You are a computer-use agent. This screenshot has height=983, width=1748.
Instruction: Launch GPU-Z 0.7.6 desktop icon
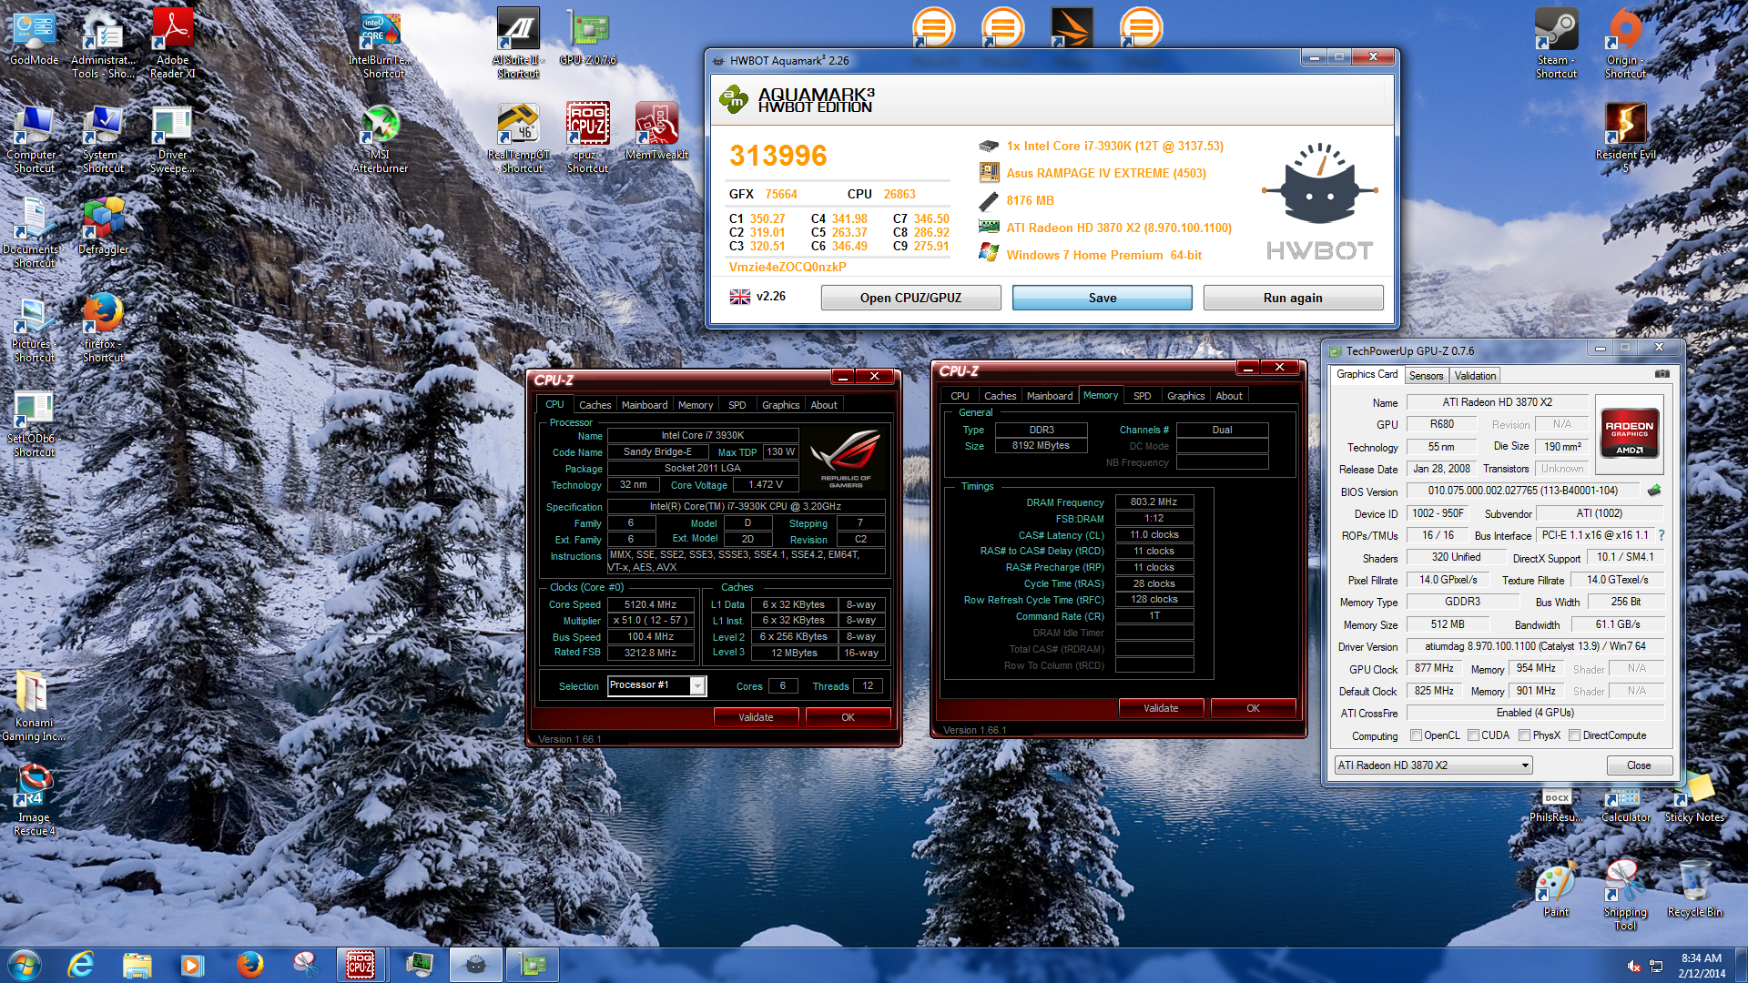[x=588, y=38]
